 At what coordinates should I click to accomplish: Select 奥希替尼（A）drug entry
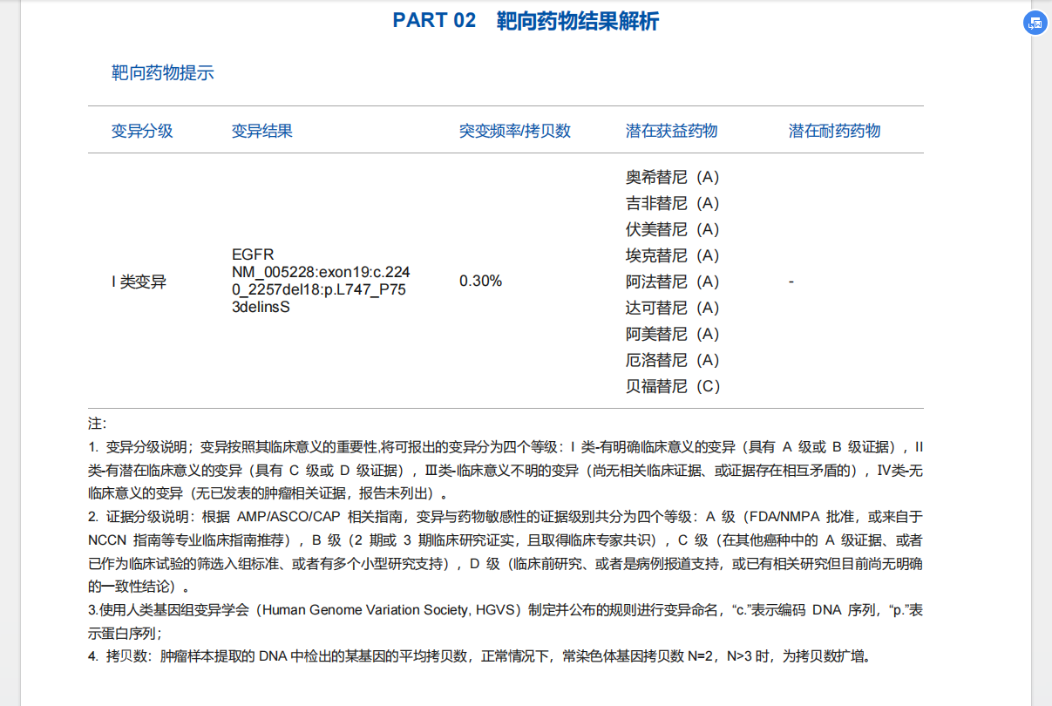click(673, 177)
